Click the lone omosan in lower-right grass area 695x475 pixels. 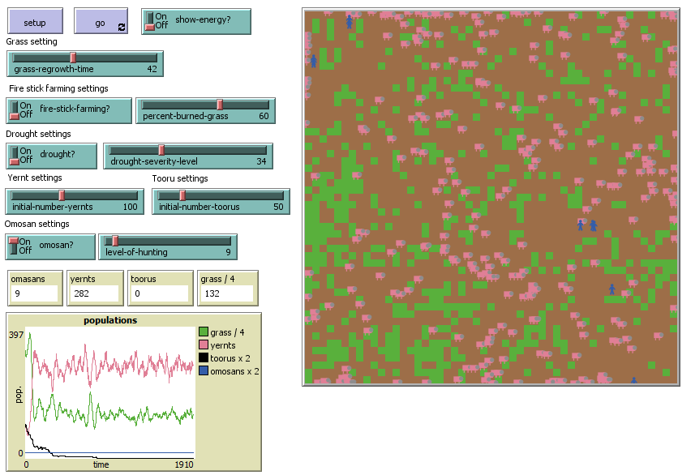(612, 289)
